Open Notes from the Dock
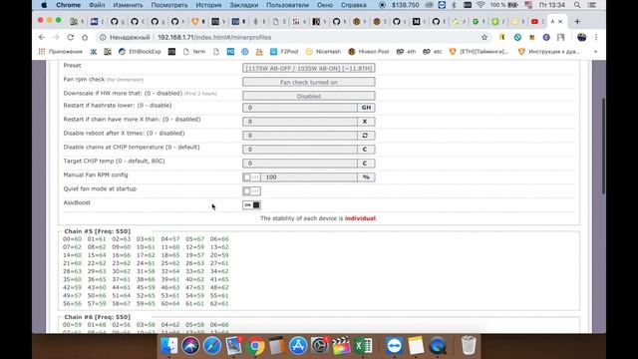The image size is (638, 359). [x=416, y=346]
